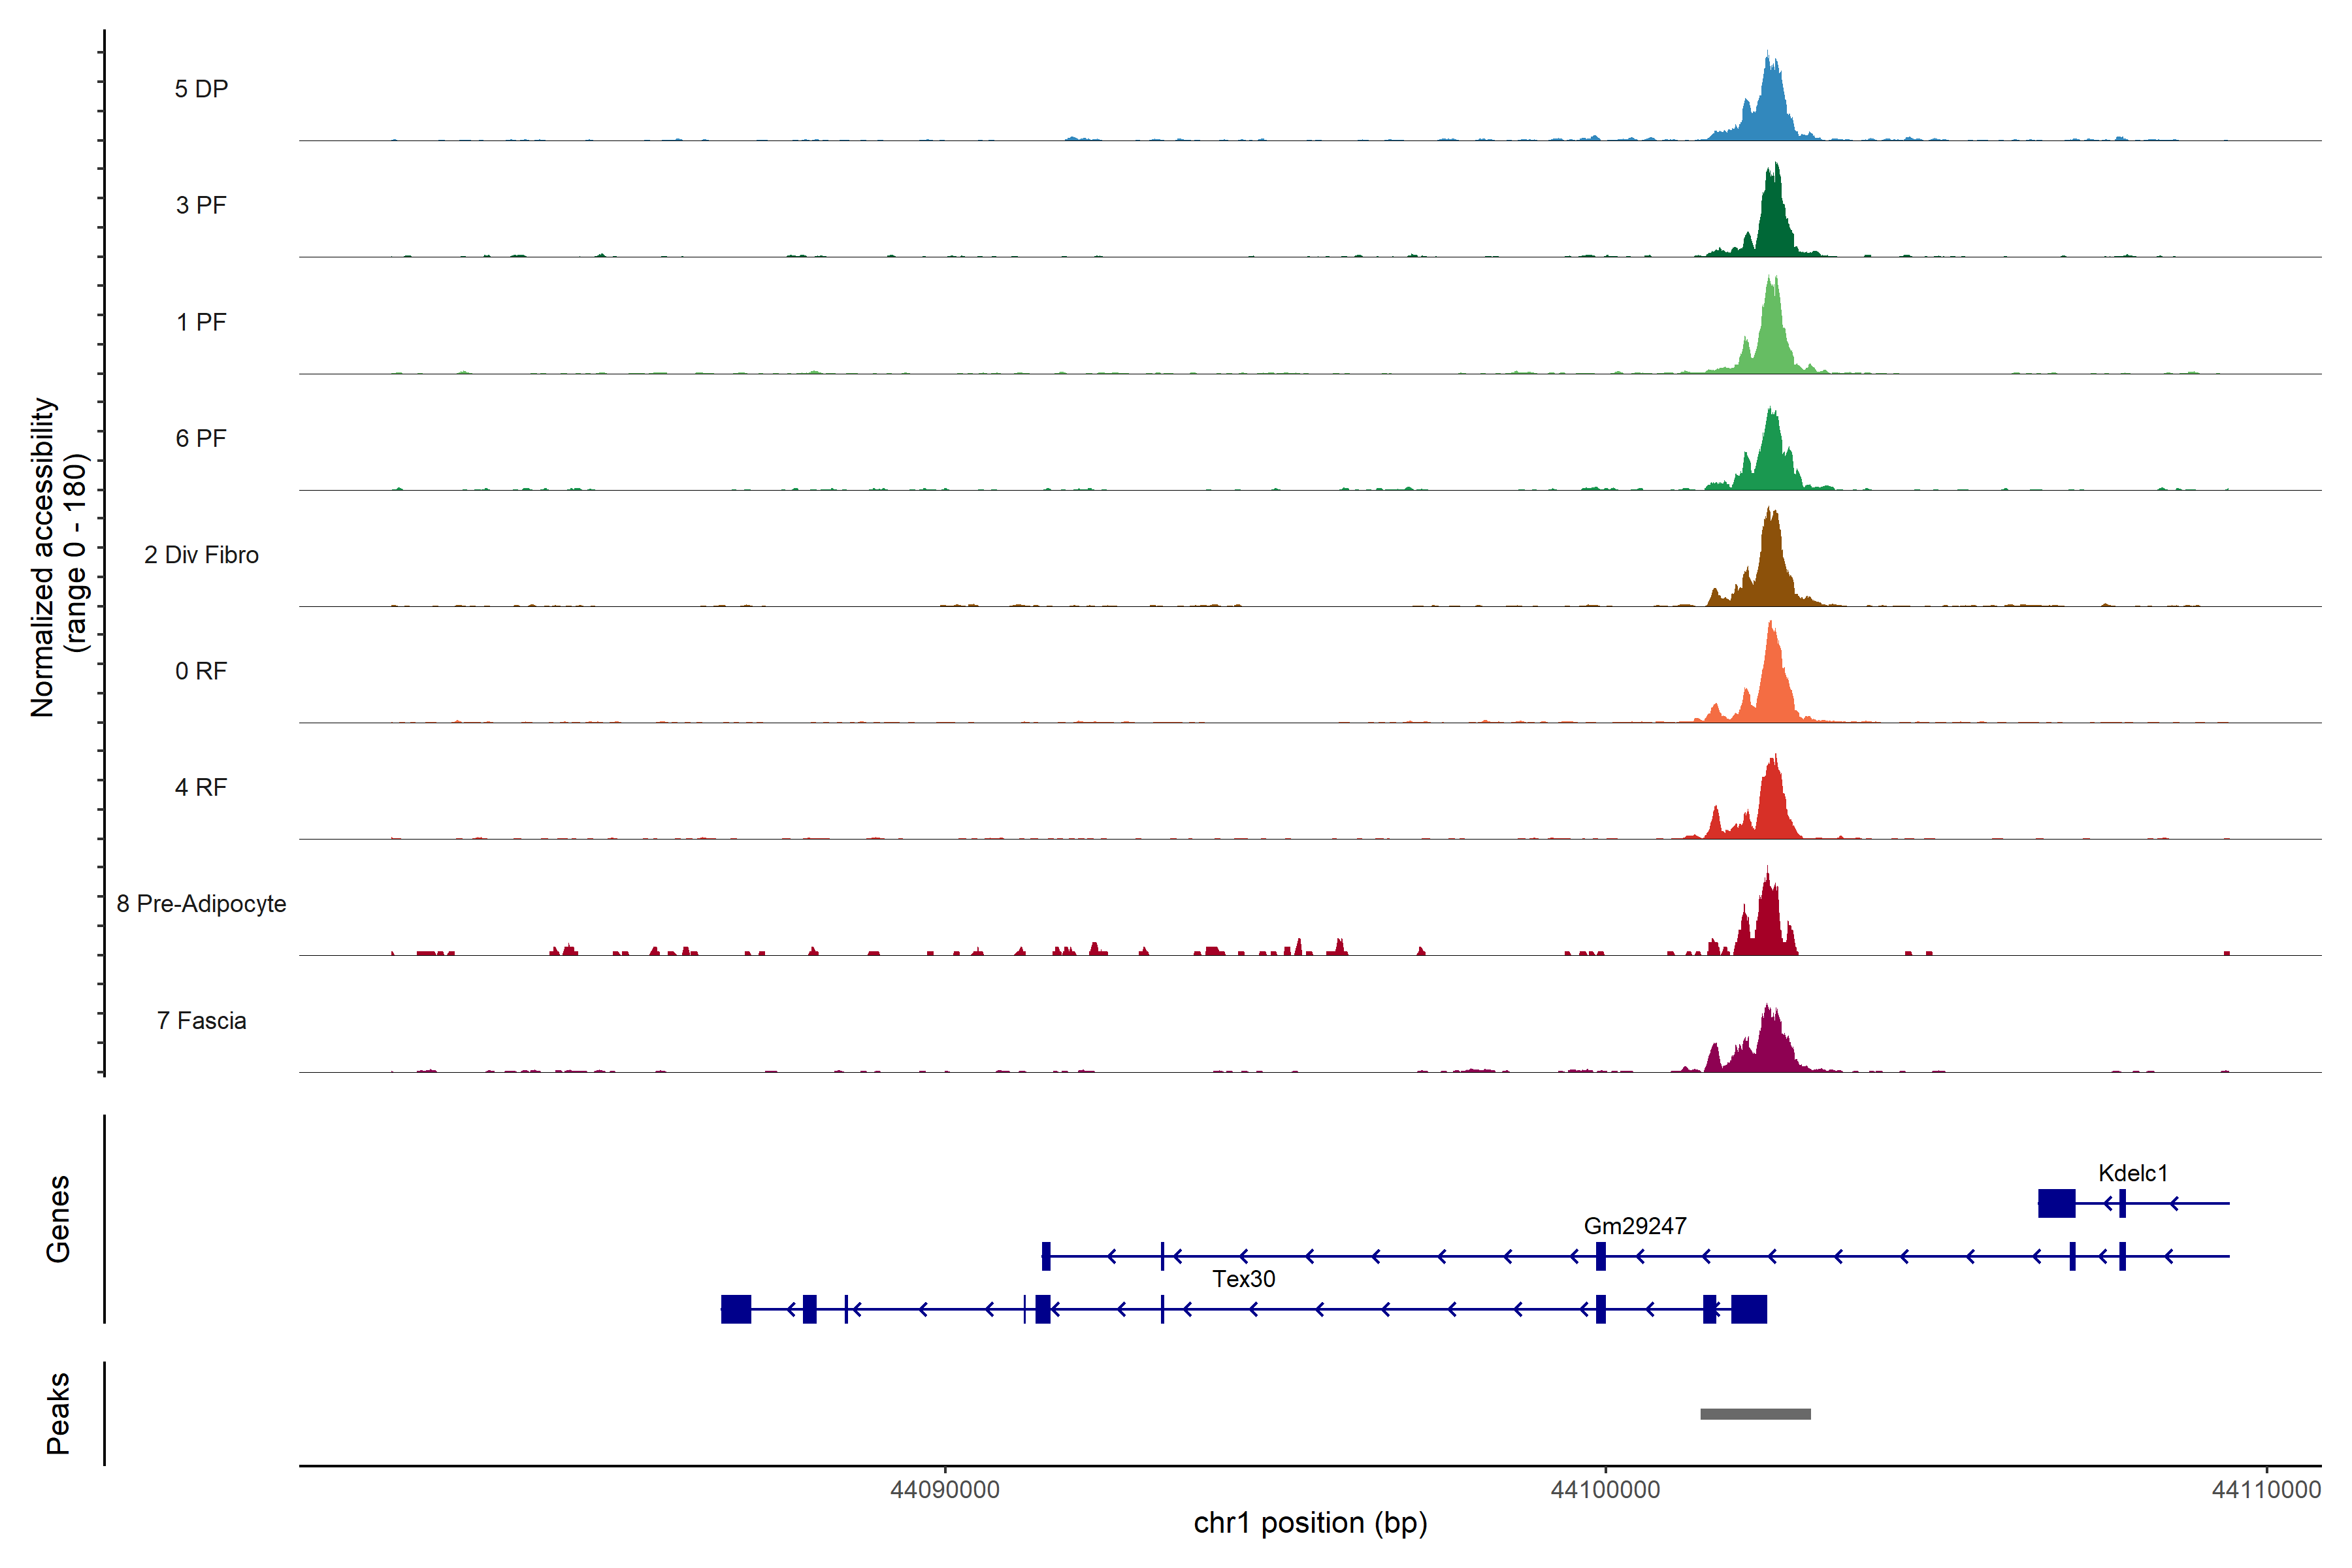Viewport: 2352px width, 1568px height.
Task: Click the orange 0 RF accessibility peak
Action: point(1773,680)
